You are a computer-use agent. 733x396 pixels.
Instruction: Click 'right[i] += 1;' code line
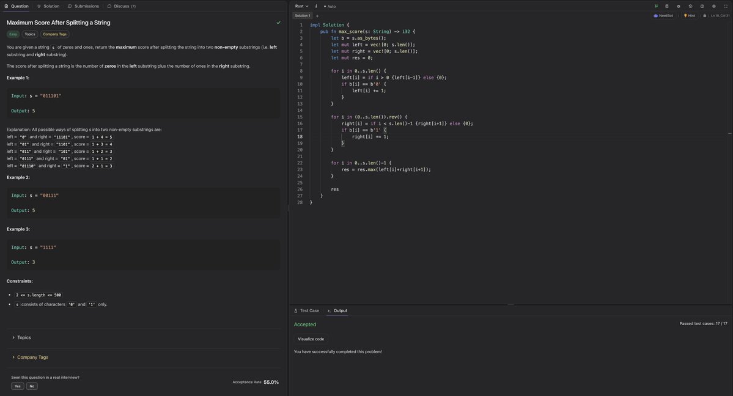tap(370, 136)
